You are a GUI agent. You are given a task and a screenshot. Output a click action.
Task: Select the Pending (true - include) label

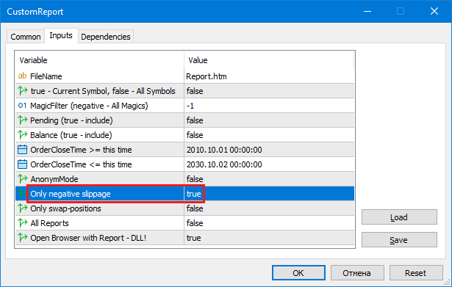coord(71,120)
